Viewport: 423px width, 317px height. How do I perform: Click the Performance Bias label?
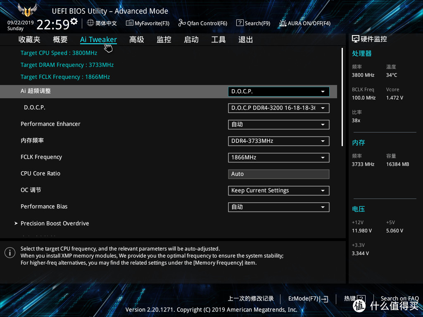(x=44, y=206)
